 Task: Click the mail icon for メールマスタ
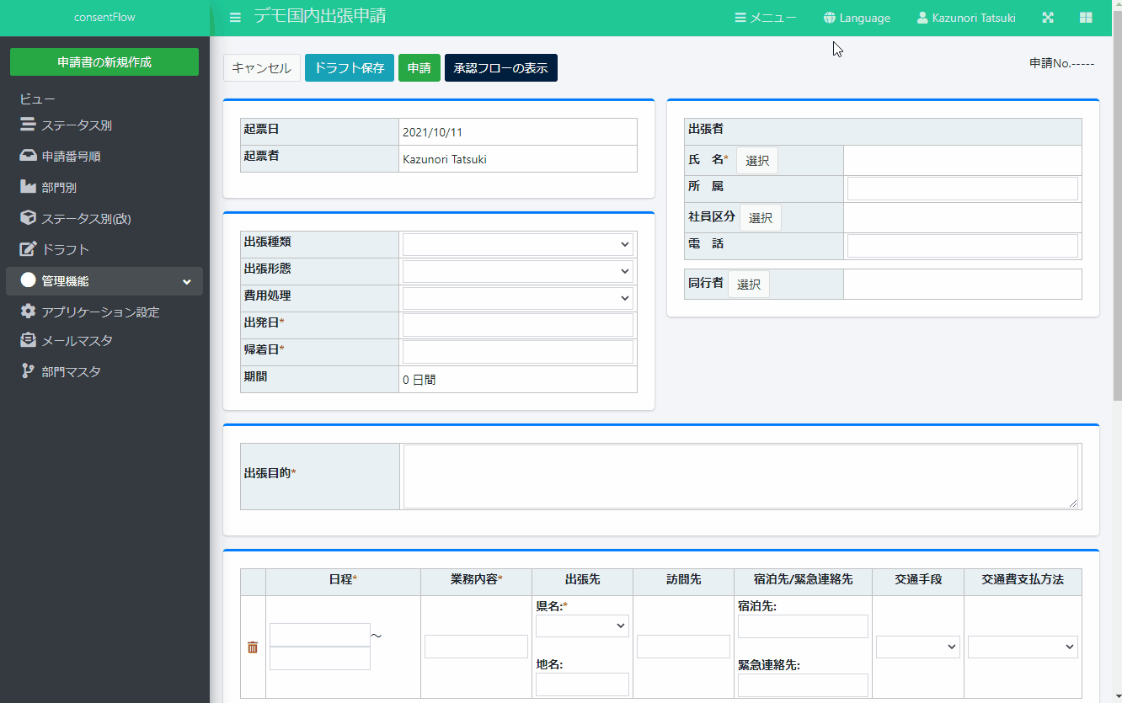click(28, 340)
